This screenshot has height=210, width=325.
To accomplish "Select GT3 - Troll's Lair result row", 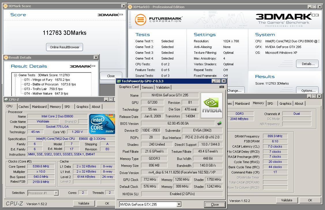I will [x=43, y=89].
